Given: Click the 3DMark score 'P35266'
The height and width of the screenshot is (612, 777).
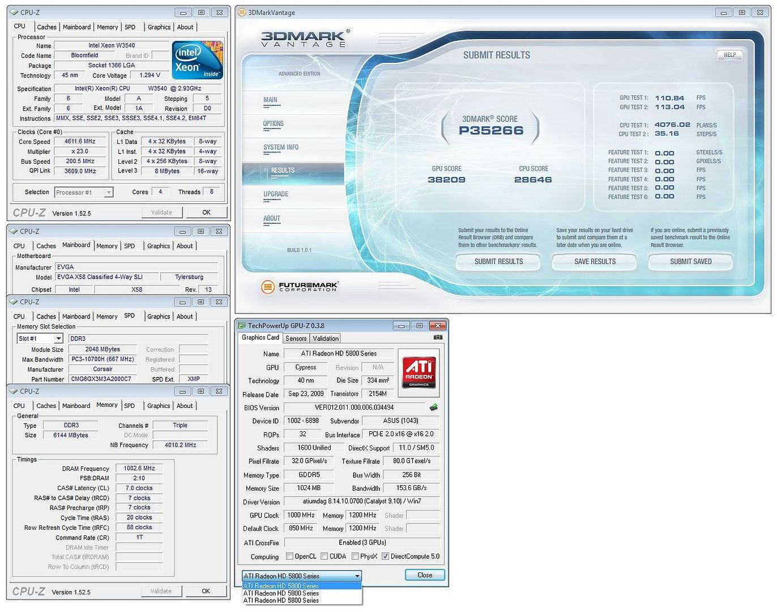Looking at the screenshot, I should click(491, 131).
